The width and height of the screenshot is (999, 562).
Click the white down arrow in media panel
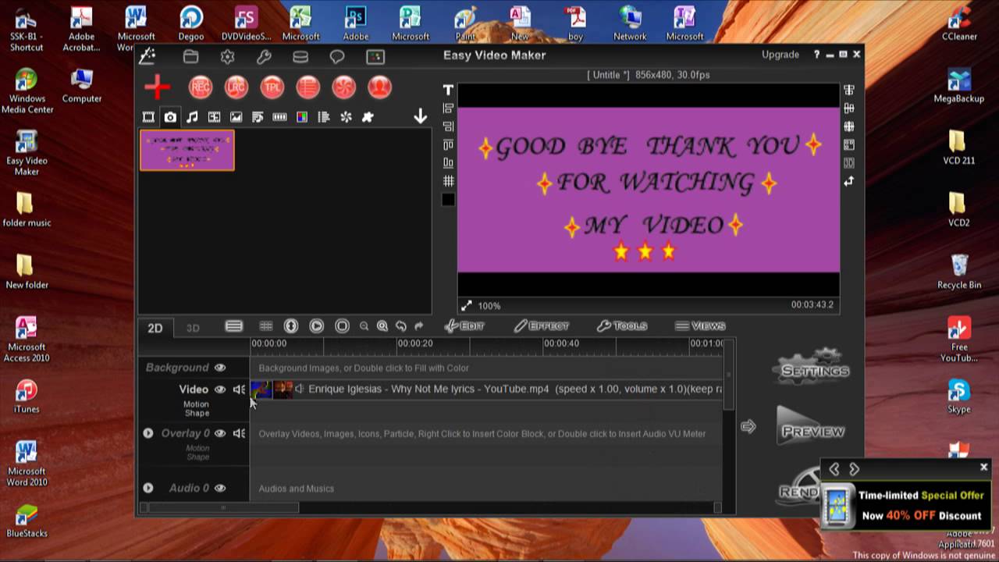pos(420,116)
